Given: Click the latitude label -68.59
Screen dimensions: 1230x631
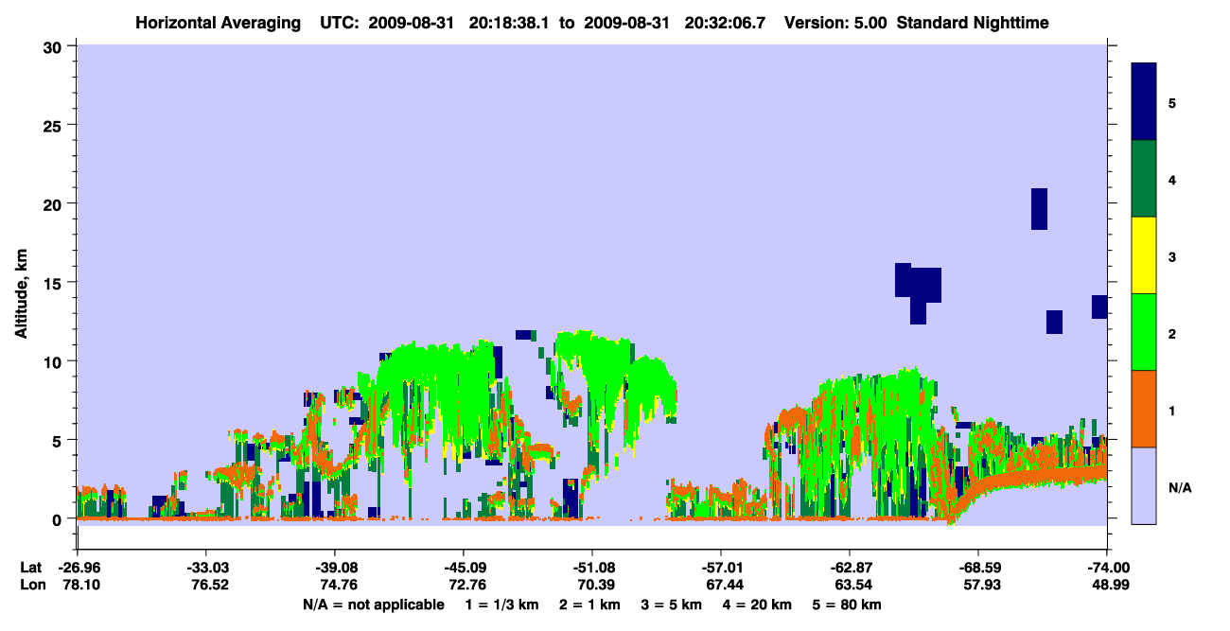Looking at the screenshot, I should 978,568.
